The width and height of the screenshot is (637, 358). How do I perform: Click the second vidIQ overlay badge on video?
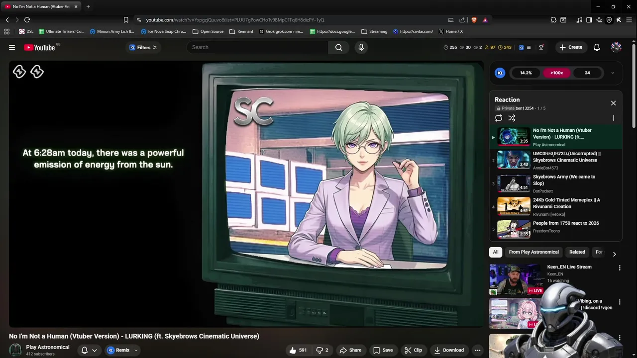(x=37, y=72)
